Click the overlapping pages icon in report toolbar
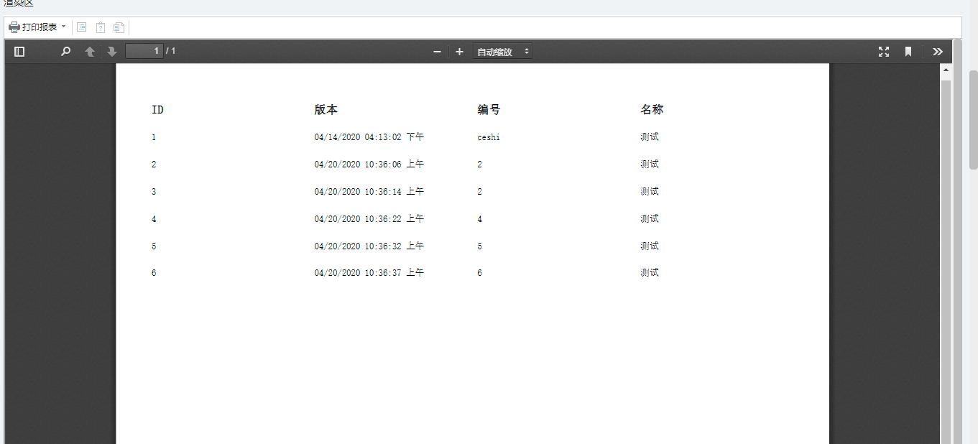The image size is (978, 444). [119, 27]
